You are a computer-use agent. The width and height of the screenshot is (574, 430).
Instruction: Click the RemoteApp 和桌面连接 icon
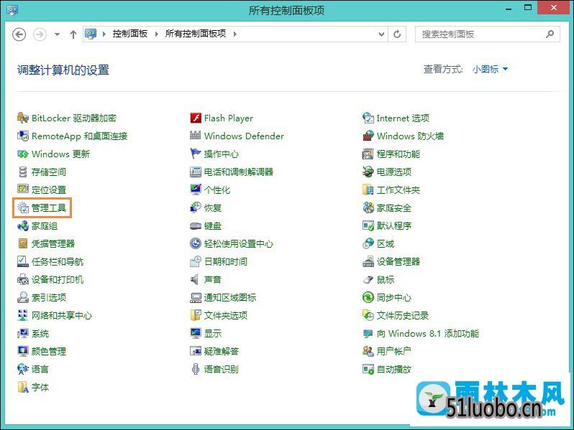(x=23, y=136)
